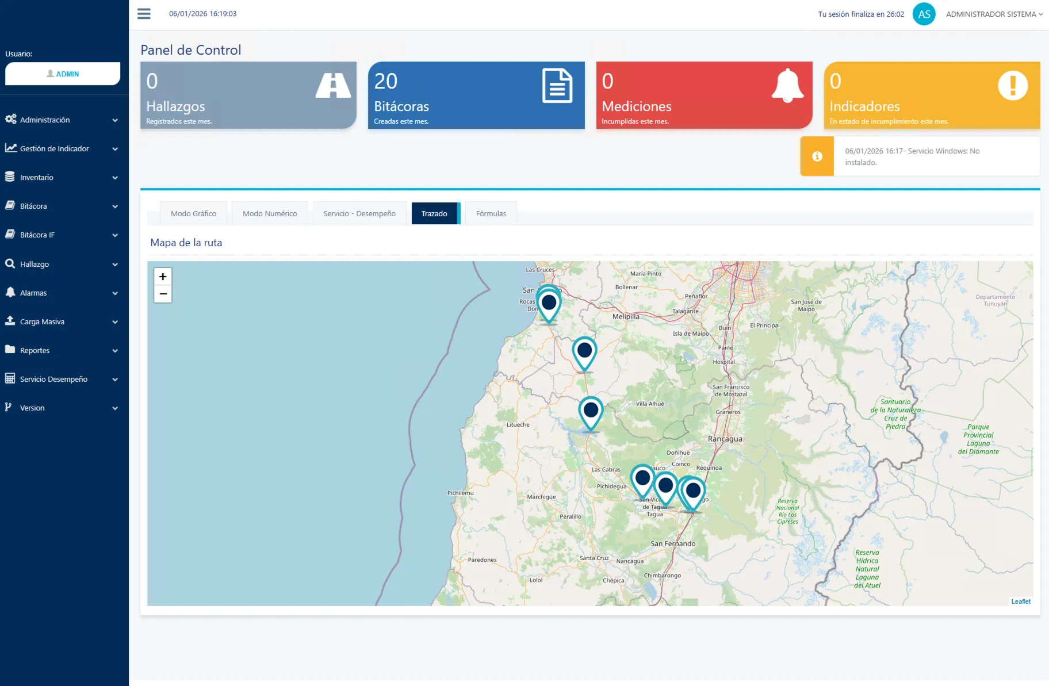This screenshot has height=686, width=1049.
Task: Click the Administración gears icon
Action: click(x=10, y=119)
